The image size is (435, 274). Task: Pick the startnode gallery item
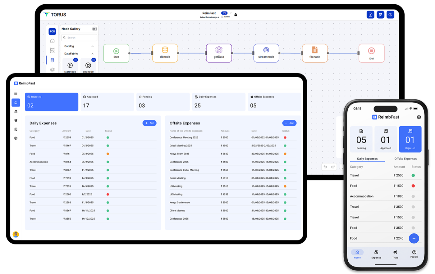click(x=70, y=66)
